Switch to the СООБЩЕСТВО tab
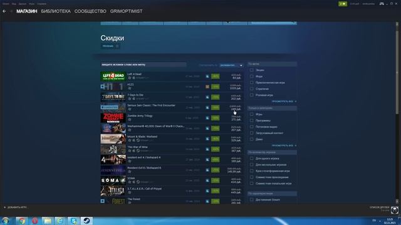 click(90, 11)
